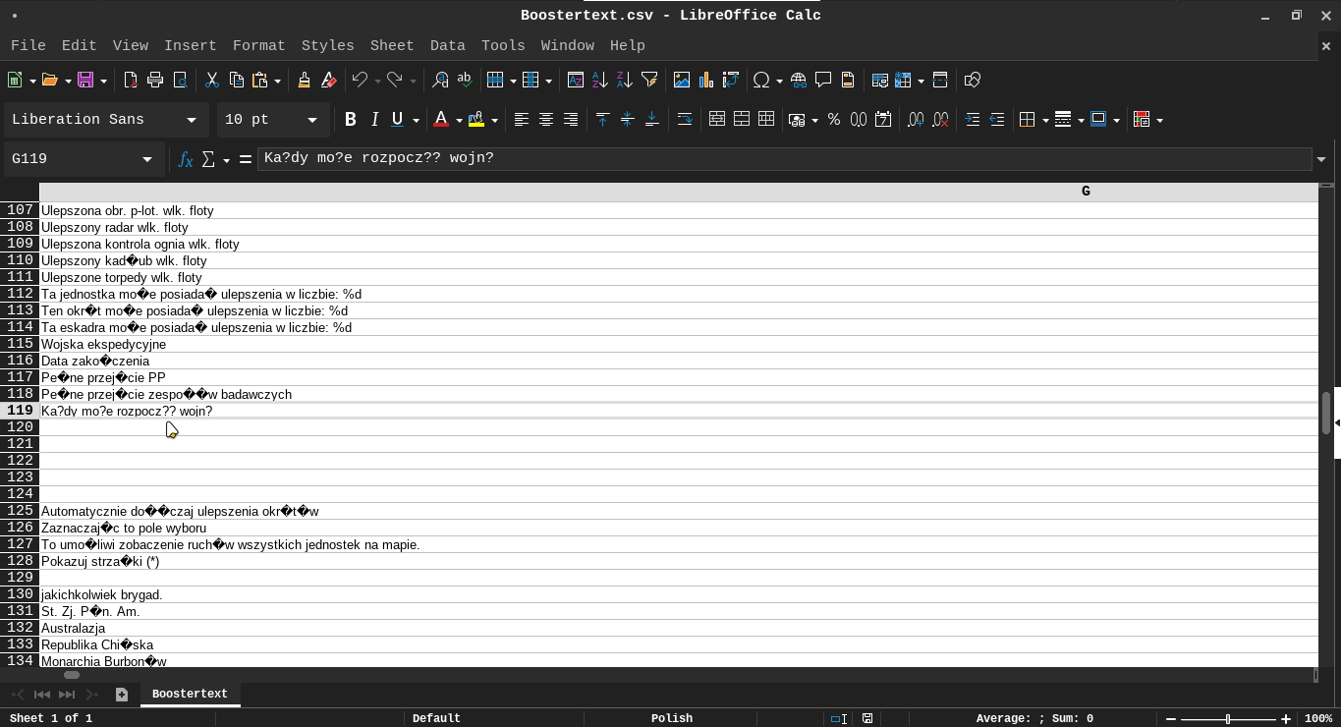The image size is (1341, 727).
Task: Select the Boostertext sheet tab
Action: [x=190, y=695]
